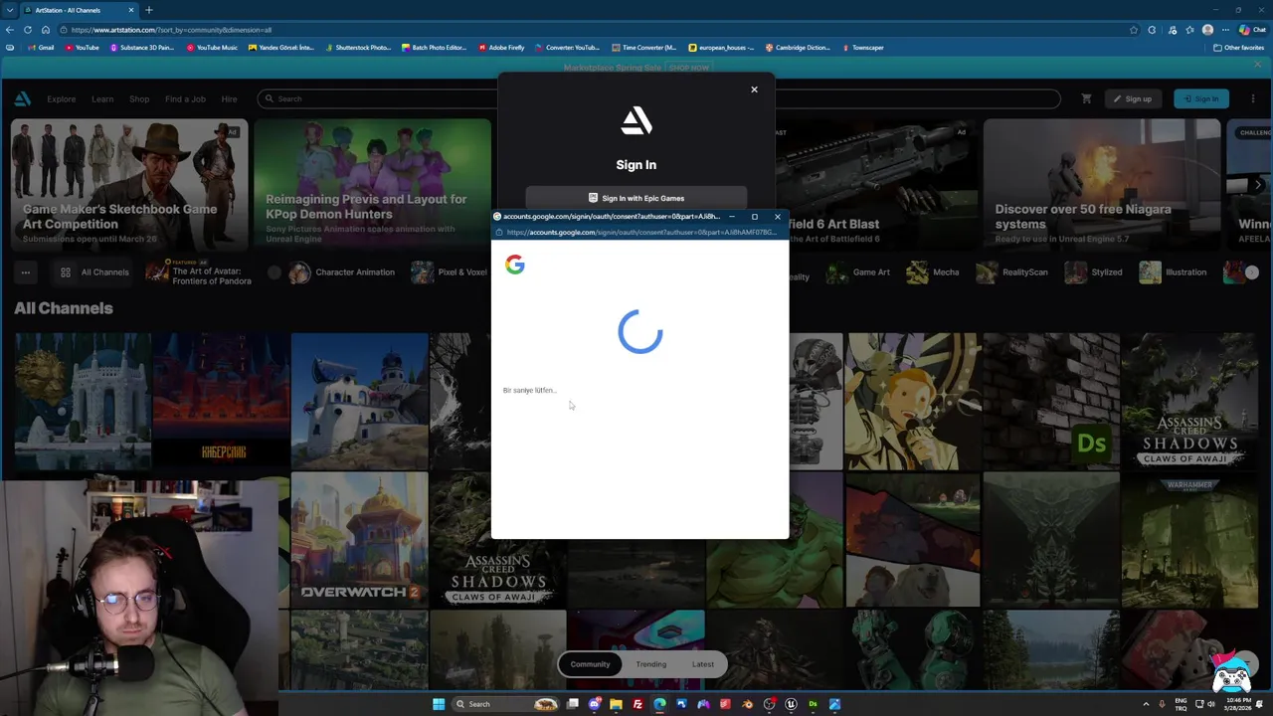
Task: Open the vertical dots menu beside Sign in
Action: 1252,98
